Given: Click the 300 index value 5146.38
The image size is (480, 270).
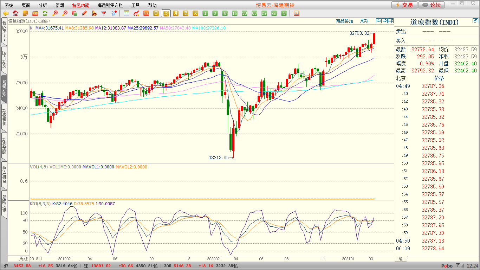Looking at the screenshot, I should click(182, 266).
